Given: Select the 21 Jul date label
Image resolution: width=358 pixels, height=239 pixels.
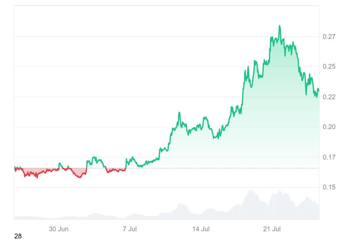Looking at the screenshot, I should [x=272, y=229].
